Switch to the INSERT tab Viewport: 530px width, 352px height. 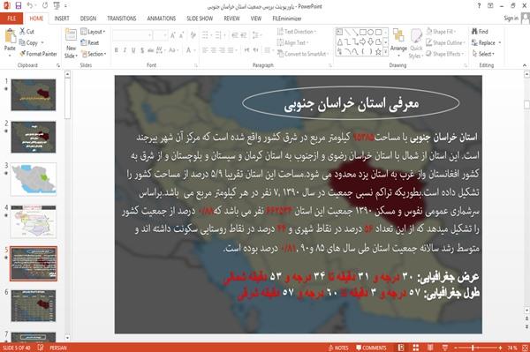point(62,19)
